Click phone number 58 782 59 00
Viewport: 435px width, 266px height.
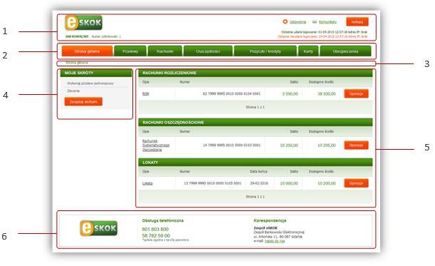coord(156,235)
